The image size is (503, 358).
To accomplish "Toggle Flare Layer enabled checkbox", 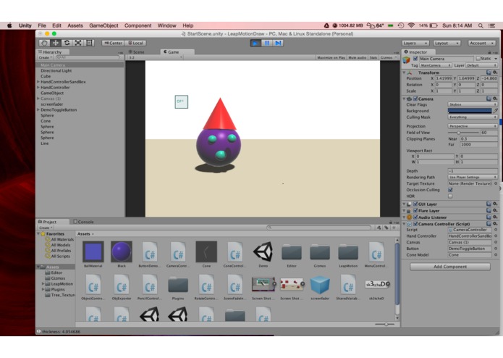I will 415,211.
